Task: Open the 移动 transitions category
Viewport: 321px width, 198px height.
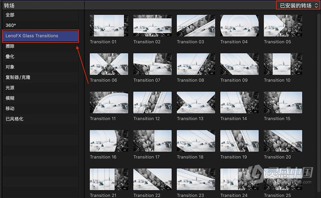Action: coord(9,108)
